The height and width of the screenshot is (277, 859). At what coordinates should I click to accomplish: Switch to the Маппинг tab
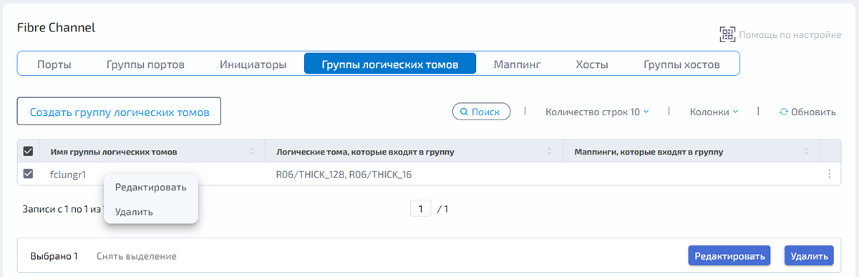pyautogui.click(x=517, y=64)
